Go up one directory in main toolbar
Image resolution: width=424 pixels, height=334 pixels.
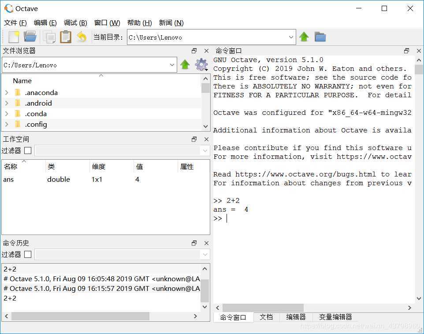click(304, 37)
